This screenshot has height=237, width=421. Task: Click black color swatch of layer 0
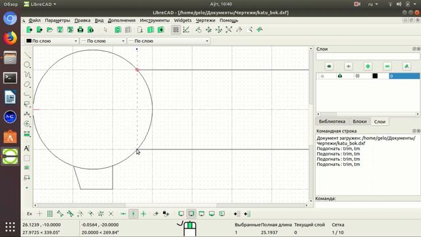[375, 76]
